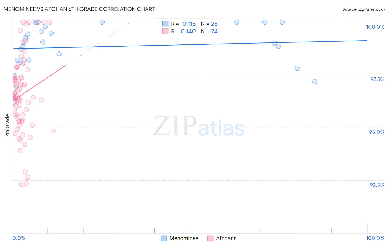Select the N = 26 value in legend
This screenshot has height=246, width=388.
point(209,24)
